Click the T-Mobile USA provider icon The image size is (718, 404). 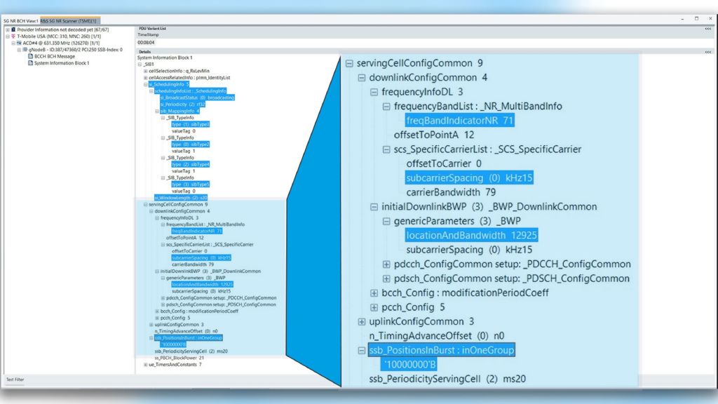14,36
